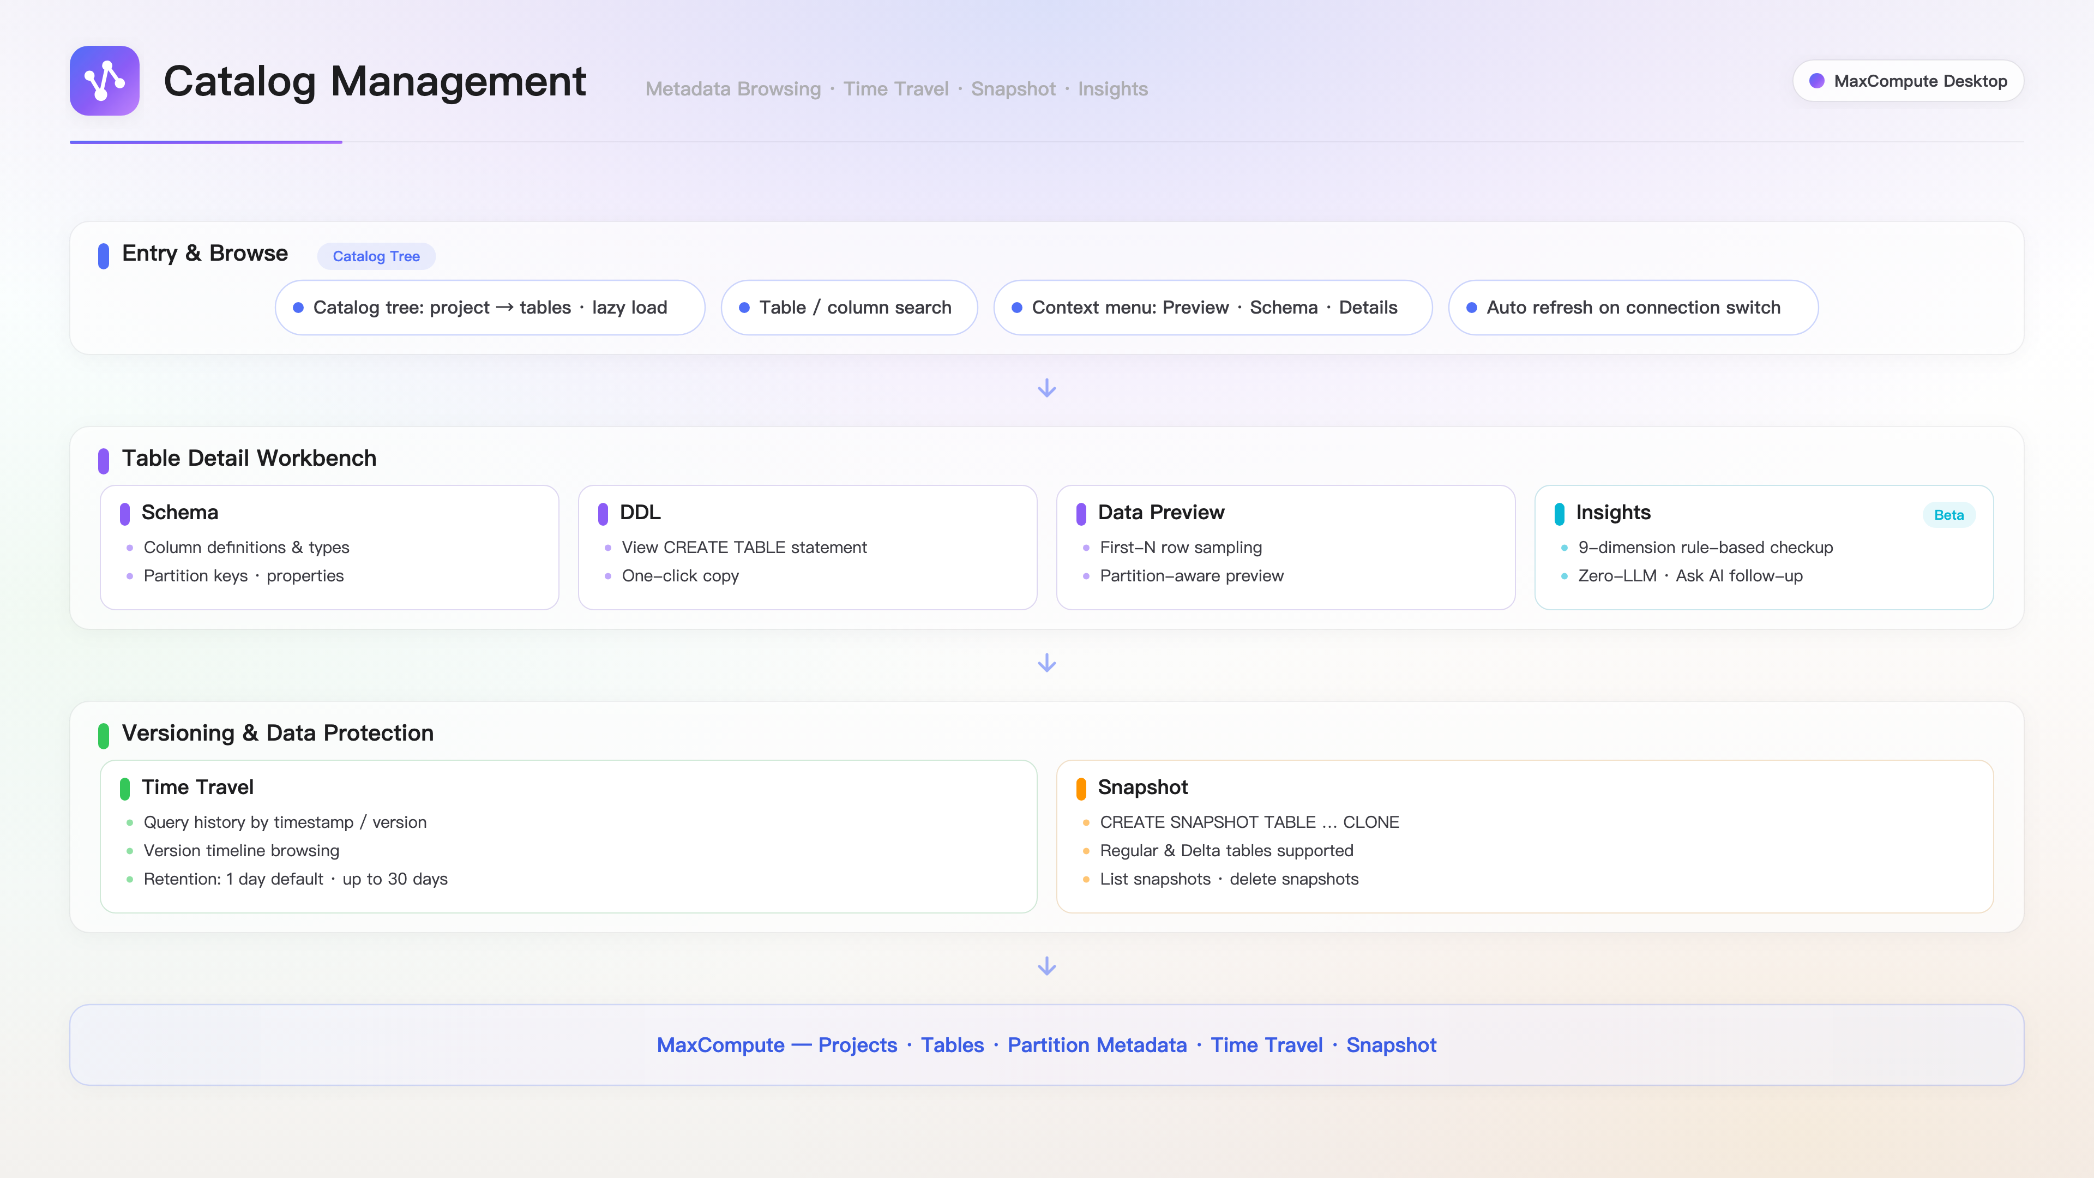Open the Time Travel card title
Screen dimensions: 2094x1178
[197, 787]
